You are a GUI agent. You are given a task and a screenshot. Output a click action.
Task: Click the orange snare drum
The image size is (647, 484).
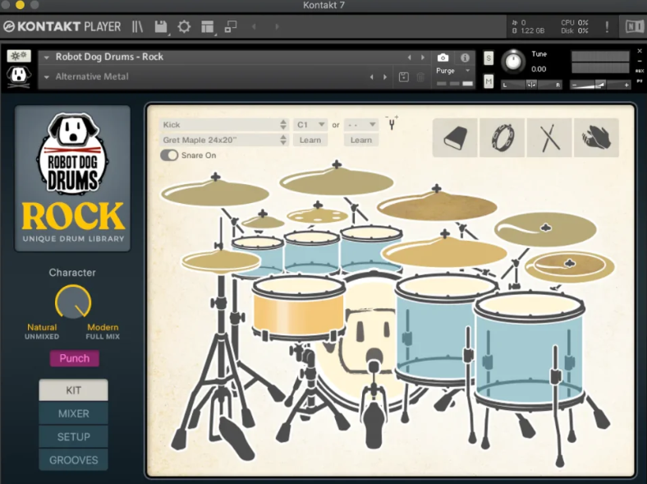pyautogui.click(x=298, y=307)
